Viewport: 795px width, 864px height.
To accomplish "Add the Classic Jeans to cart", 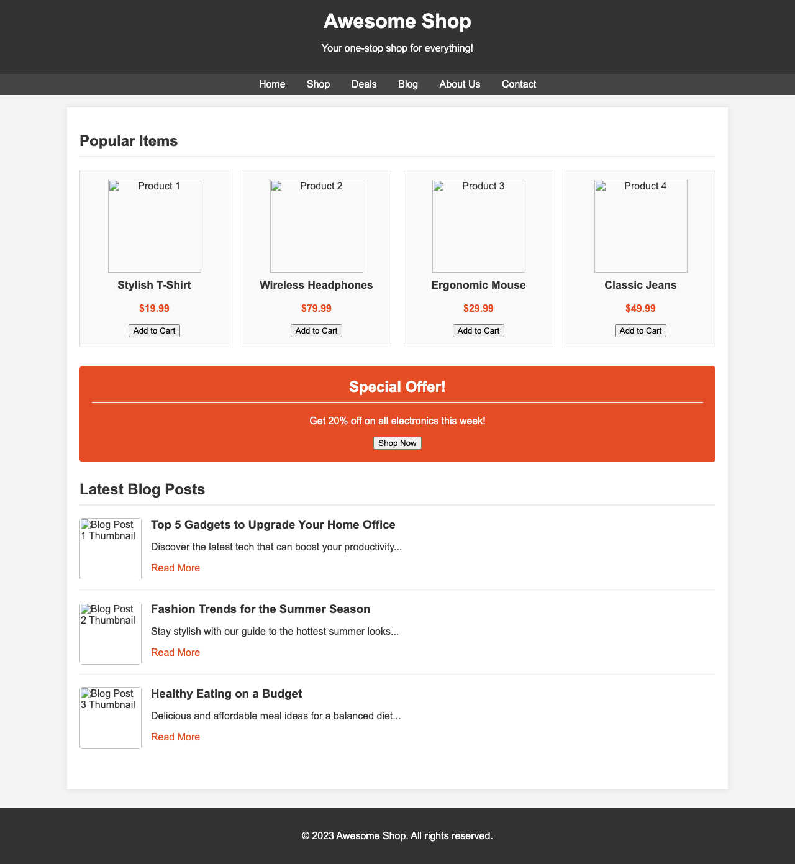I will click(x=640, y=330).
